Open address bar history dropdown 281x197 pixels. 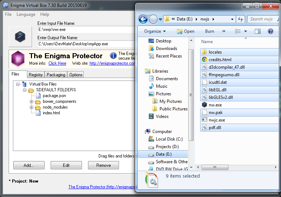tap(232, 19)
